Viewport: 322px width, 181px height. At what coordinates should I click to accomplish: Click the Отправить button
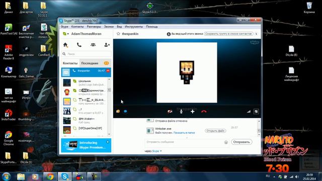(x=242, y=142)
